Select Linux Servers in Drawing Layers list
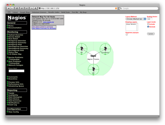Image resolution: width=165 pixels, height=125 pixels. (131, 24)
